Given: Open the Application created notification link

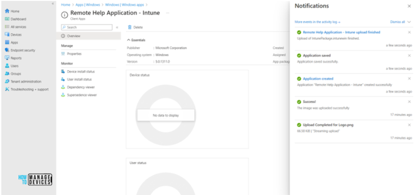Looking at the screenshot, I should coord(318,79).
